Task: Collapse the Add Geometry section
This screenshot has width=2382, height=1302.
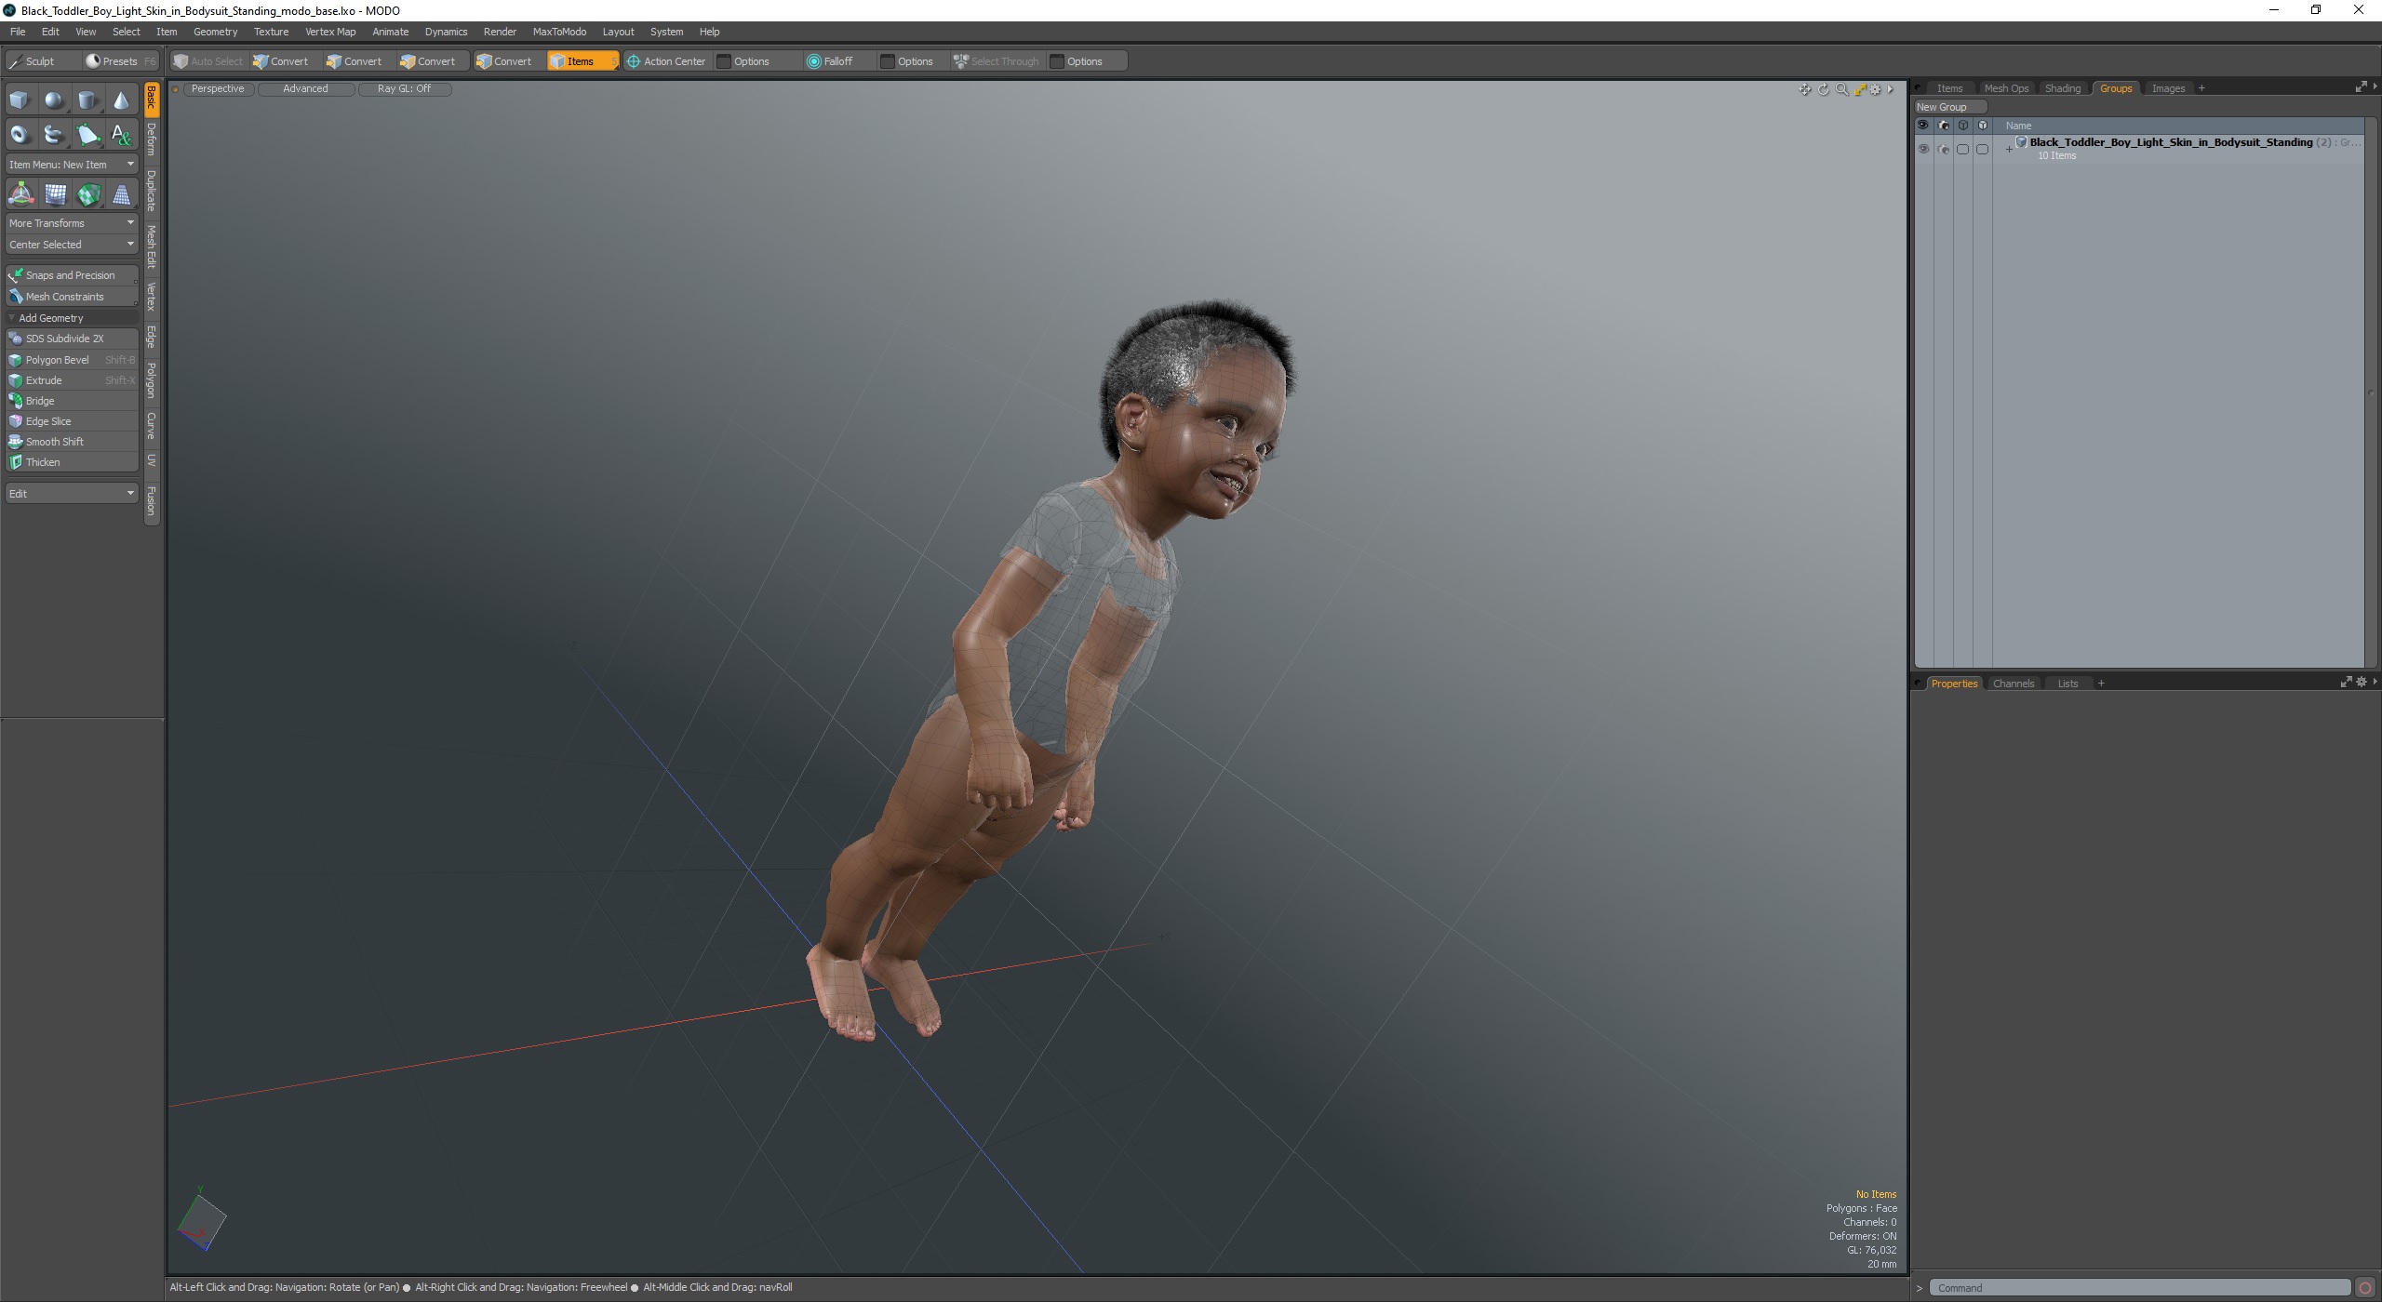Action: (x=12, y=318)
